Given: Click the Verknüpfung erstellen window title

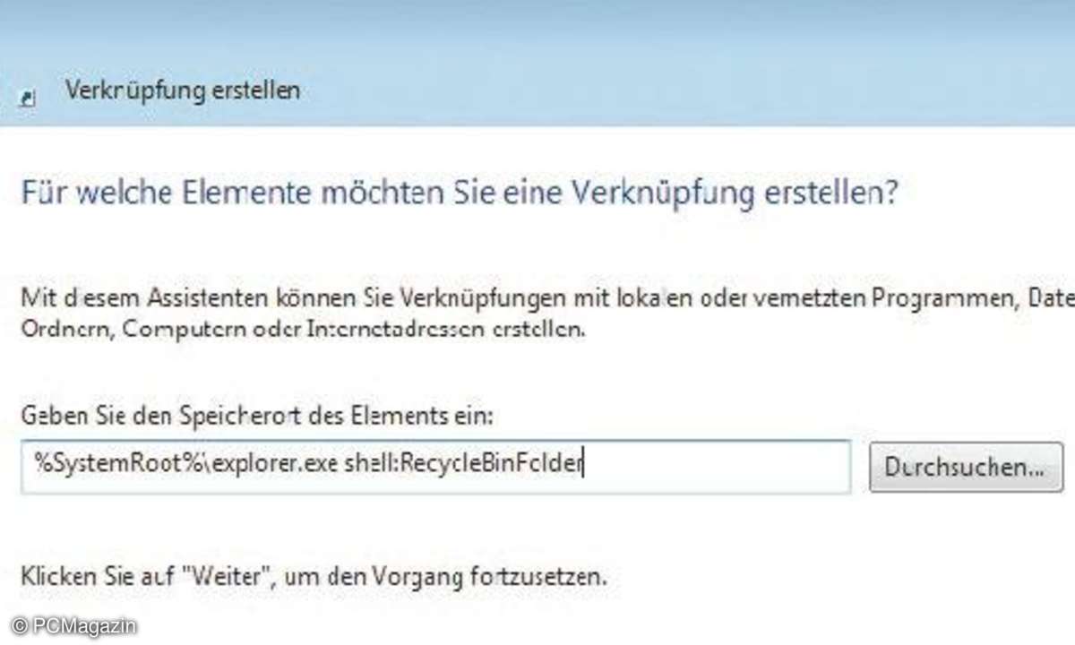Looking at the screenshot, I should point(182,91).
